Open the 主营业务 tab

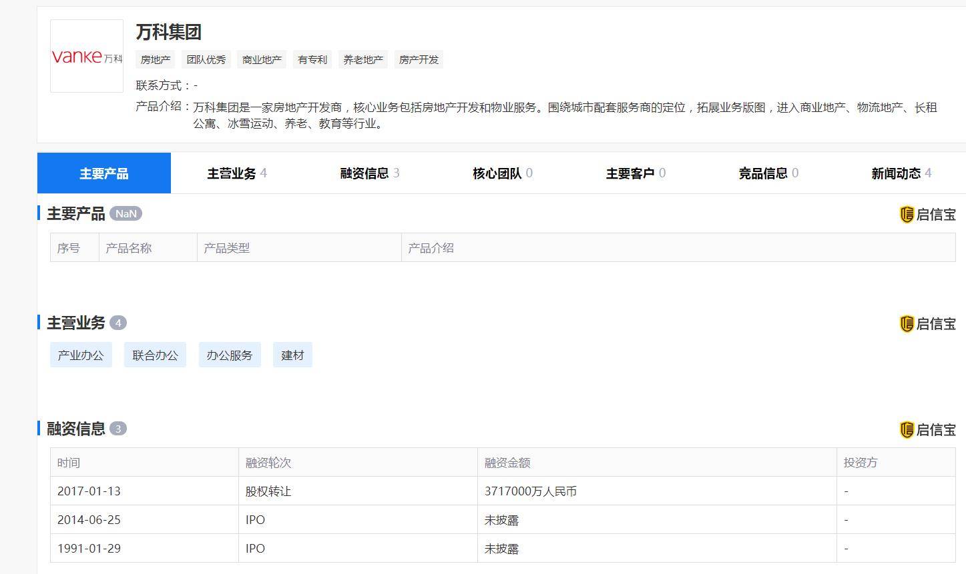237,173
